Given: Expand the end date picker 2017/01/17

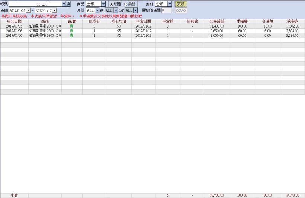Looking at the screenshot, I should pos(55,10).
